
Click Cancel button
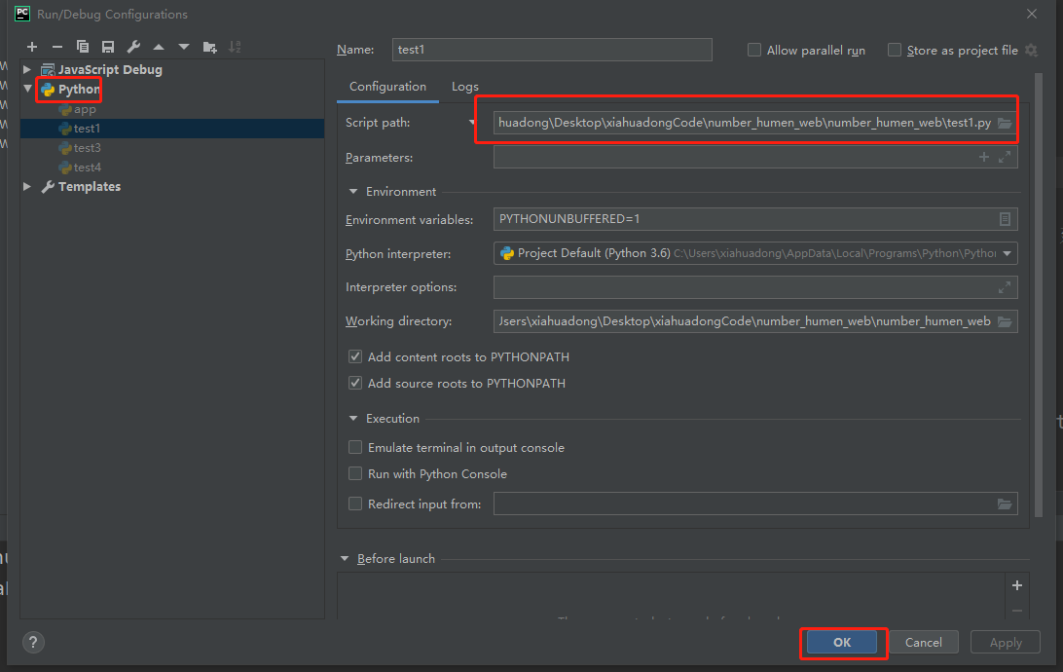tap(924, 642)
